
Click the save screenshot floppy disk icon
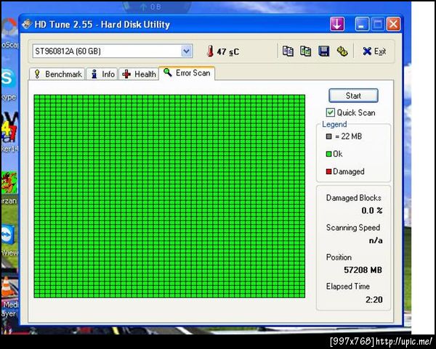[x=323, y=51]
